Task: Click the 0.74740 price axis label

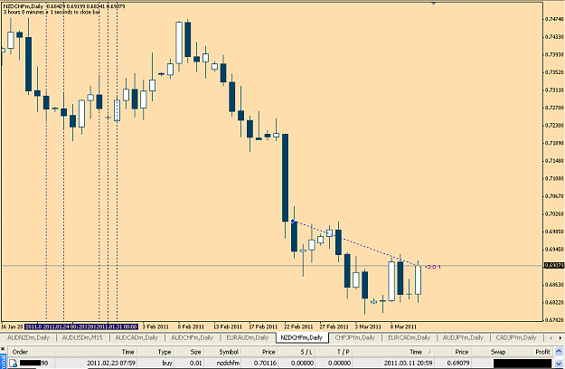Action: (554, 19)
